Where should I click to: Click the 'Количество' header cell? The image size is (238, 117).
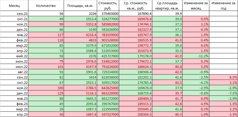pos(46,6)
